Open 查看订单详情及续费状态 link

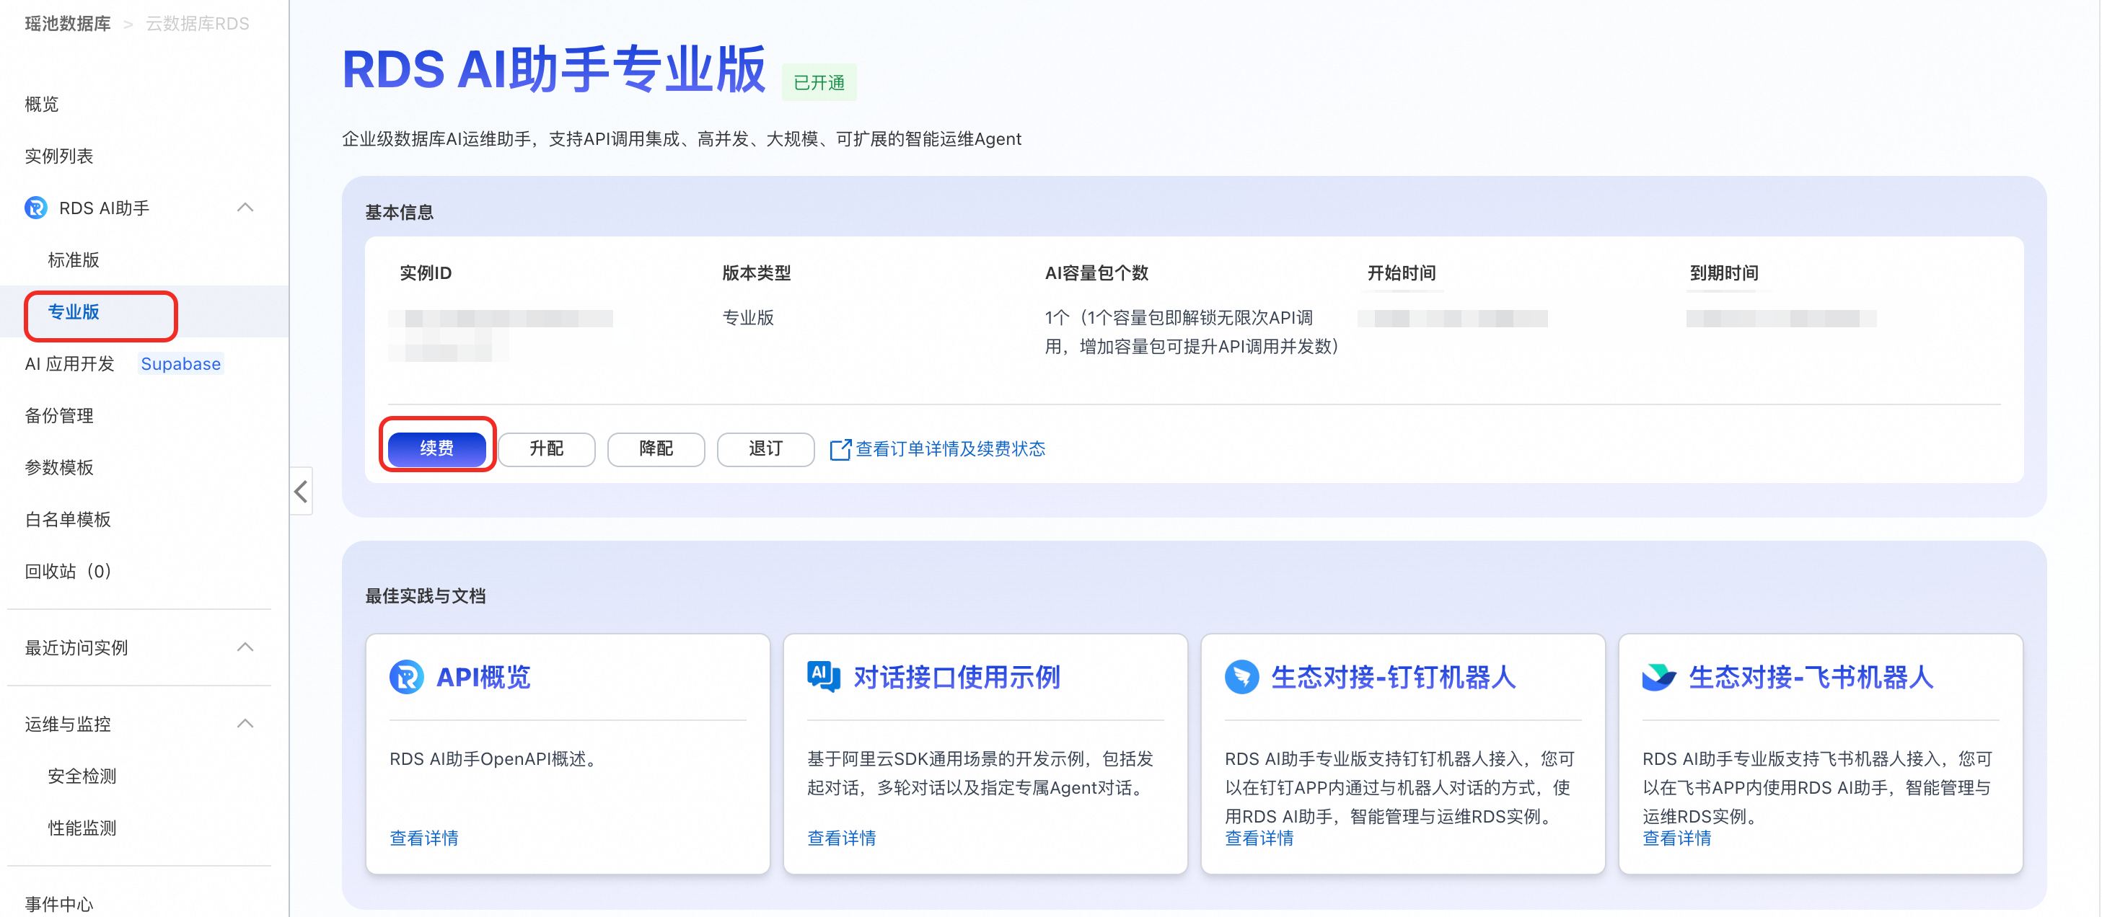949,448
